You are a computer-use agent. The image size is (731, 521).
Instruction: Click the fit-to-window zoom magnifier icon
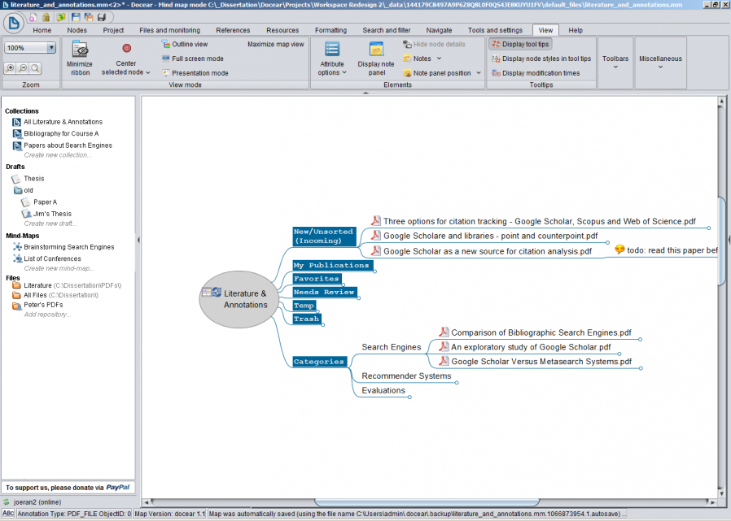pos(35,68)
